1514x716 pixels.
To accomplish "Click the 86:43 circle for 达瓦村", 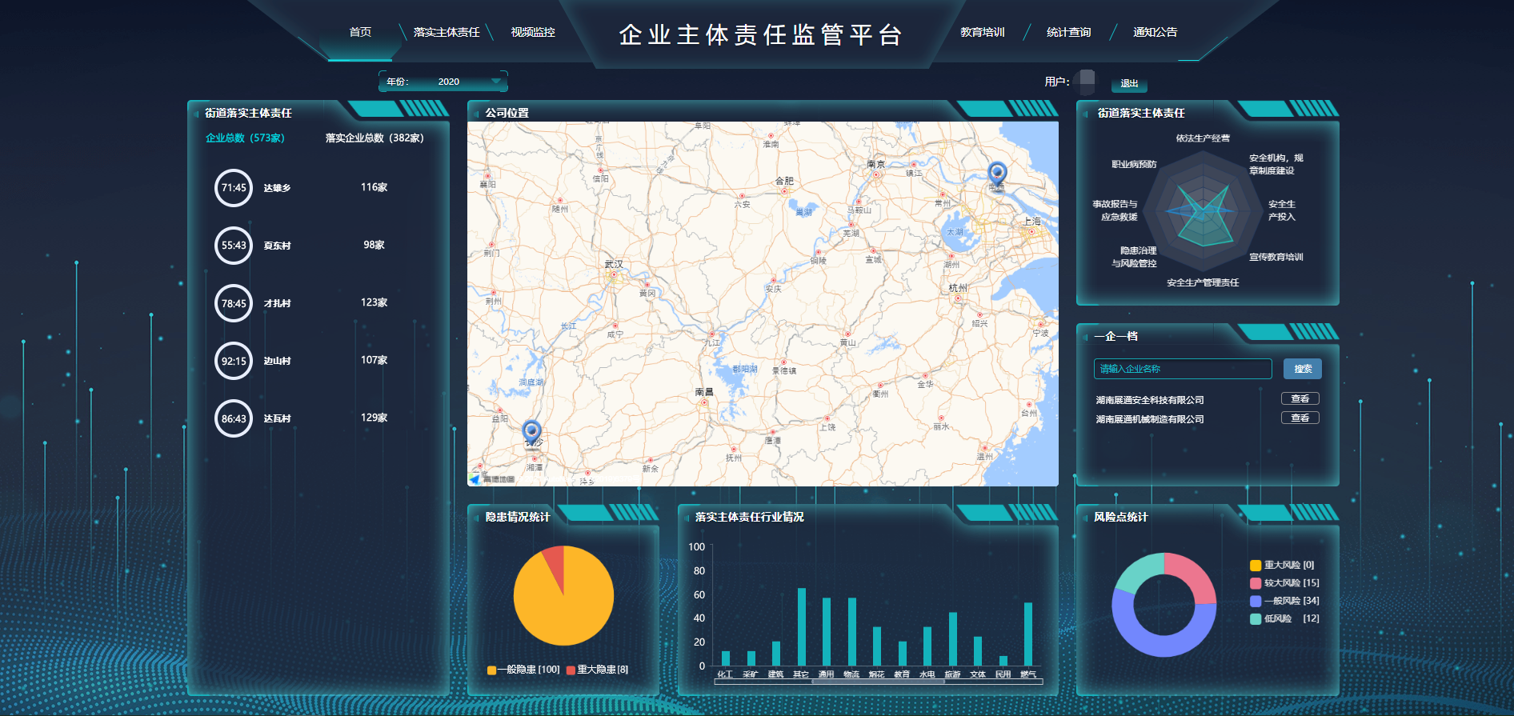I will coord(234,418).
